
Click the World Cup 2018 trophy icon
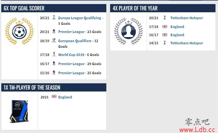click(x=54, y=54)
